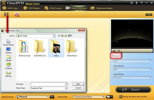Open the YouTube download tool
The height and width of the screenshot is (100, 154).
click(x=17, y=14)
